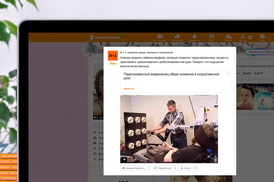The height and width of the screenshot is (182, 274).
Task: Open the robotic arm article image
Action: click(x=169, y=129)
